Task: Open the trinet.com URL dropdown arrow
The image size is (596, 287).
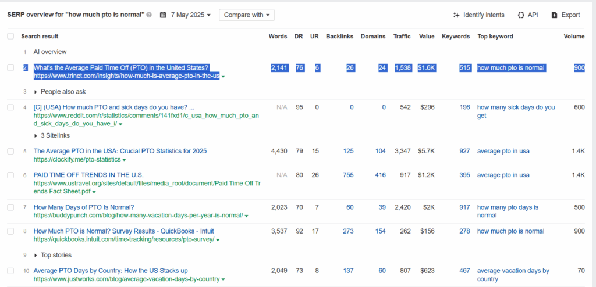Action: click(x=223, y=76)
